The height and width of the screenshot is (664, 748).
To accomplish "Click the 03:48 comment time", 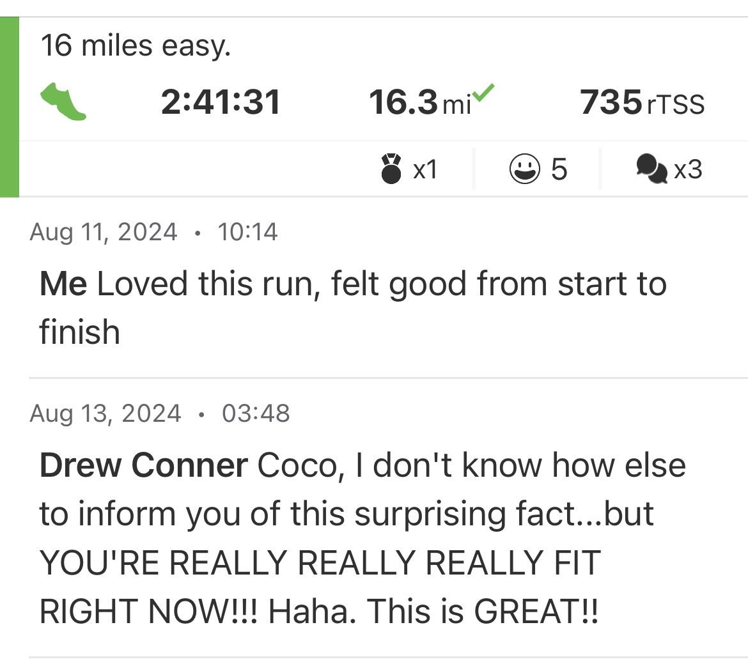I will [x=256, y=413].
